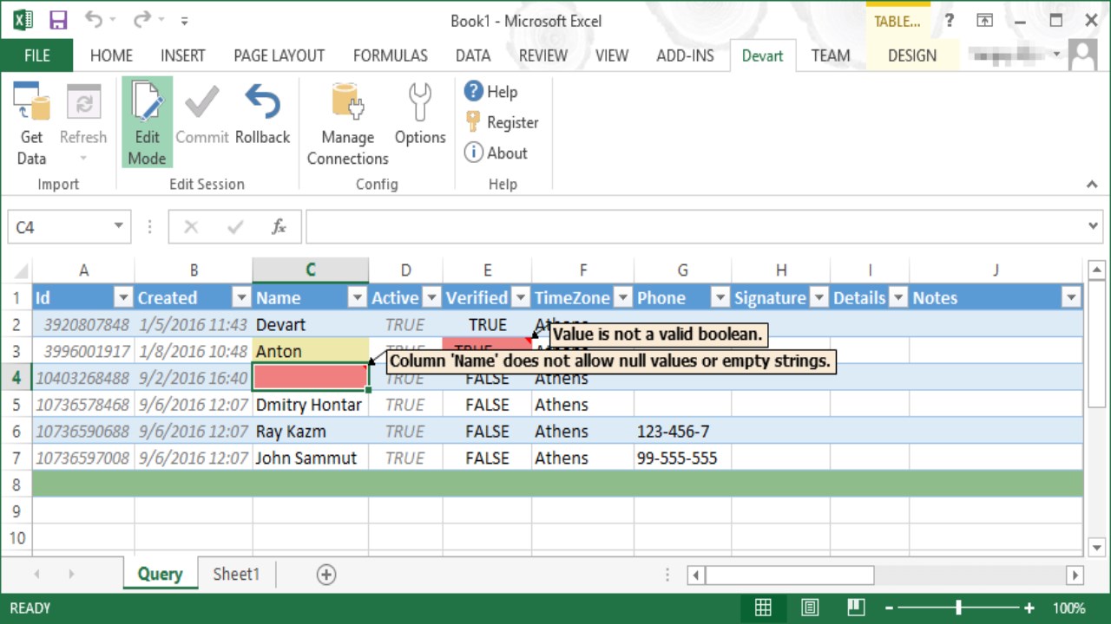Open the Created column filter dropdown

coord(241,298)
